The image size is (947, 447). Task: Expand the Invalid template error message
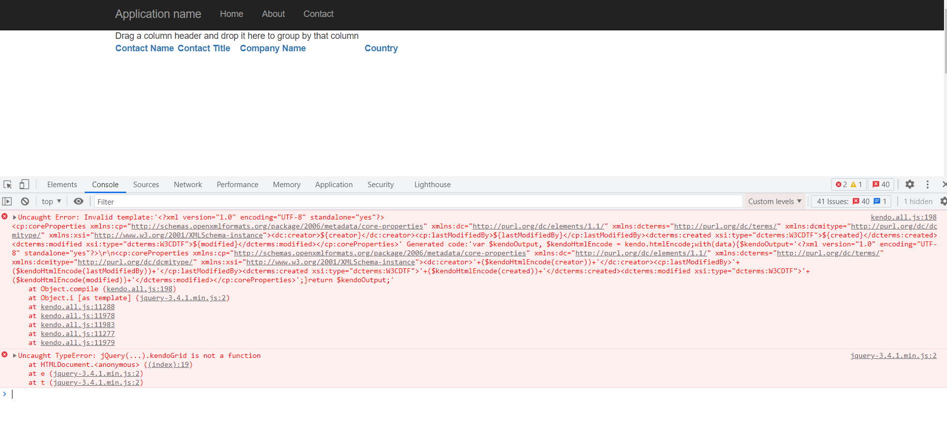coord(15,218)
